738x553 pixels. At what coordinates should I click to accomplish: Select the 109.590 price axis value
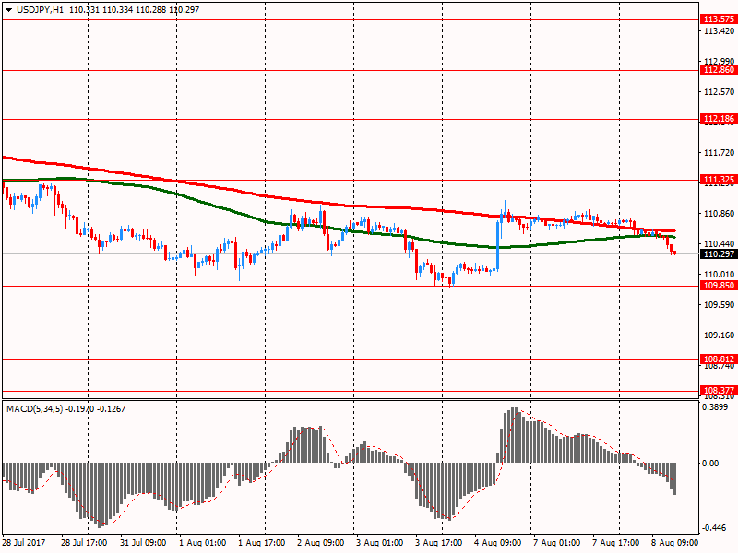coord(719,305)
